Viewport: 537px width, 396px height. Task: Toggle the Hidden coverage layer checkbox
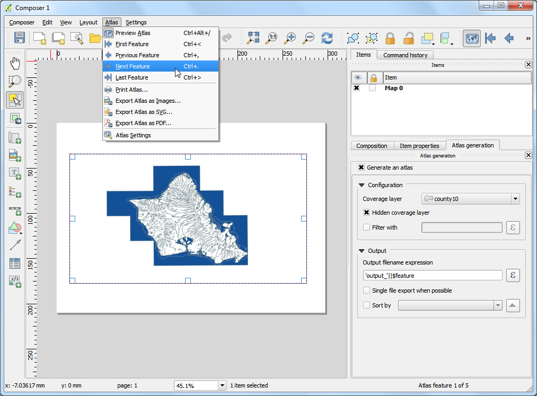[x=366, y=213]
